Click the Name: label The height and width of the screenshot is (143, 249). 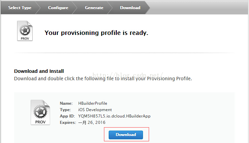click(66, 103)
